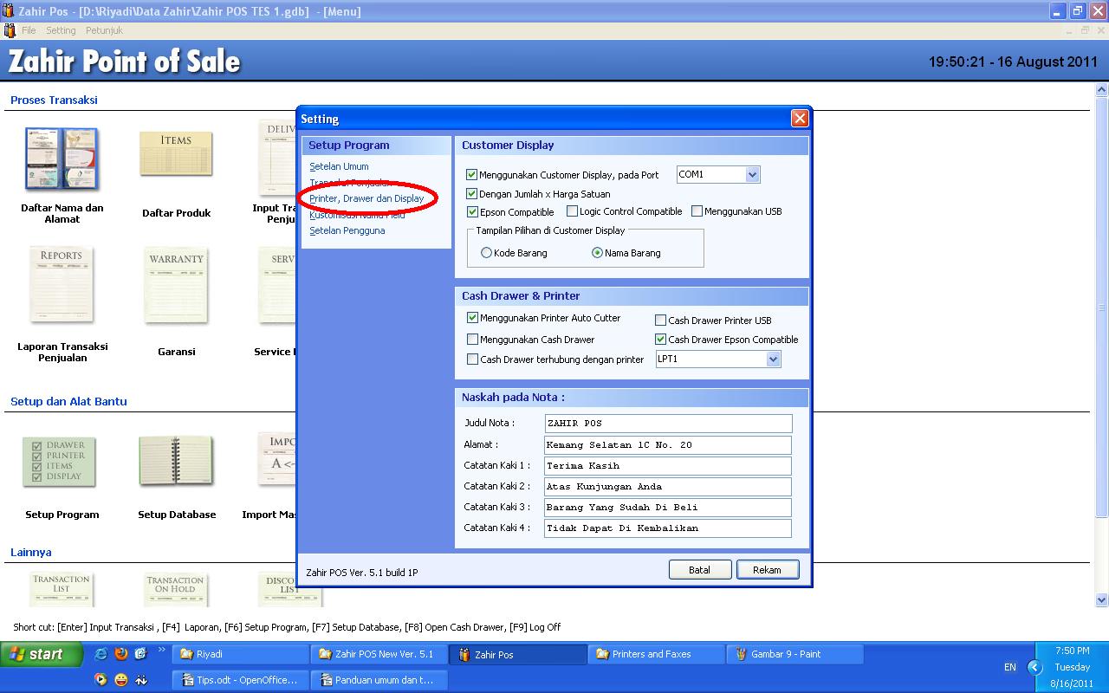Open the COM1 port dropdown

tap(752, 175)
